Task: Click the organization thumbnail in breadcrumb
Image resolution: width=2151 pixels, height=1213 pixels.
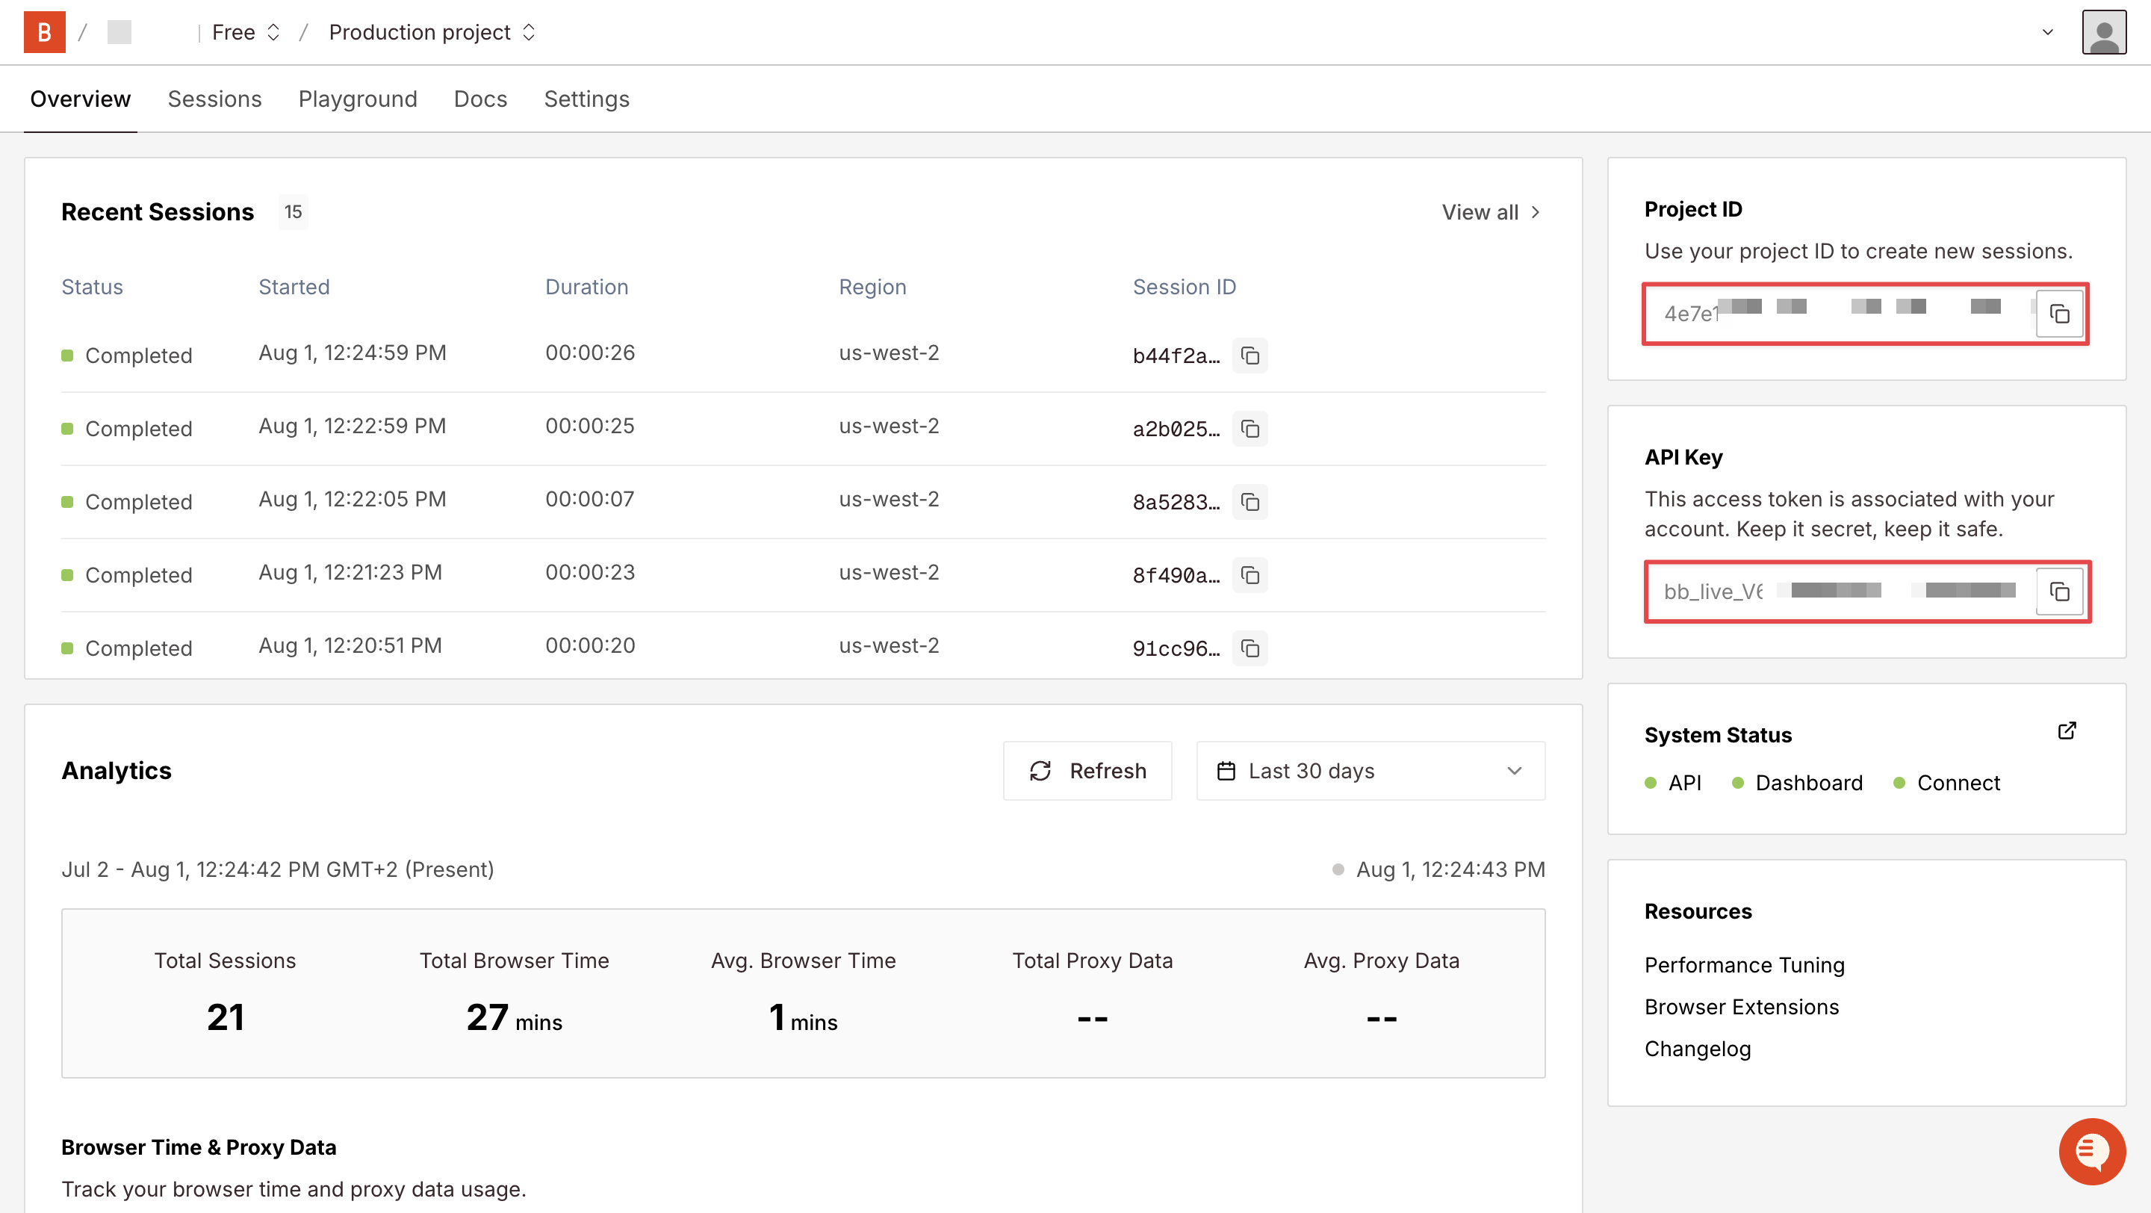Action: (119, 31)
